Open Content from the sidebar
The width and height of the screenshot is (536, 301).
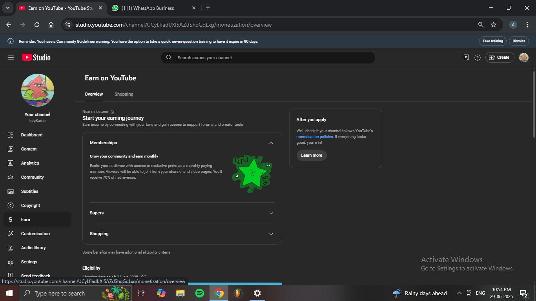click(37, 149)
